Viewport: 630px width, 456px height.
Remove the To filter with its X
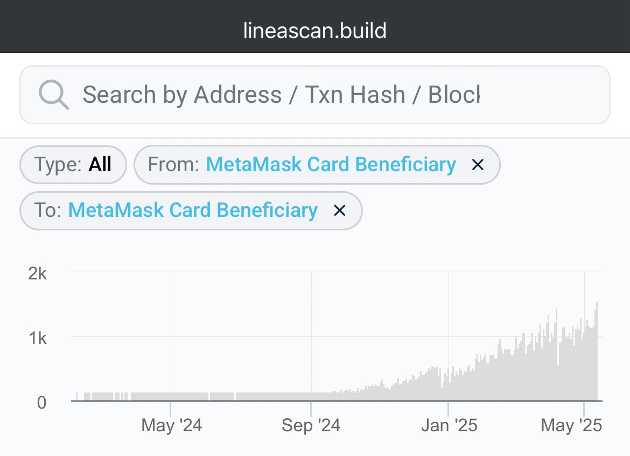point(340,211)
